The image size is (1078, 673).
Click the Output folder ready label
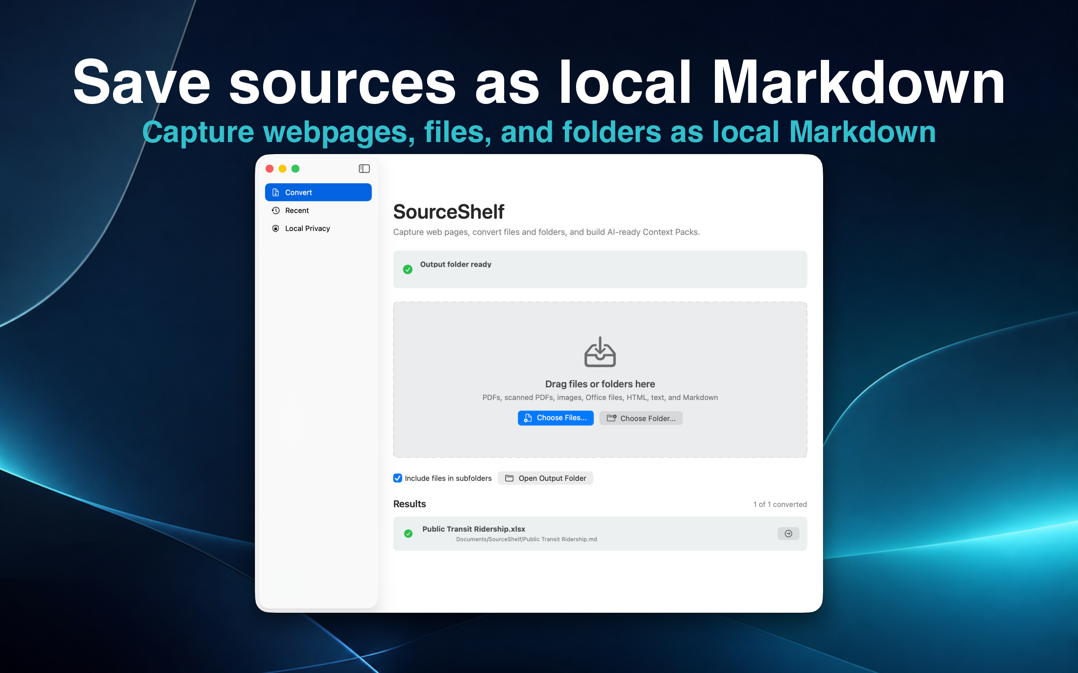click(455, 264)
